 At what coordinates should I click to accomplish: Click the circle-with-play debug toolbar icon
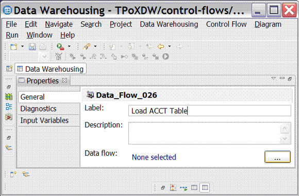[x=83, y=57]
